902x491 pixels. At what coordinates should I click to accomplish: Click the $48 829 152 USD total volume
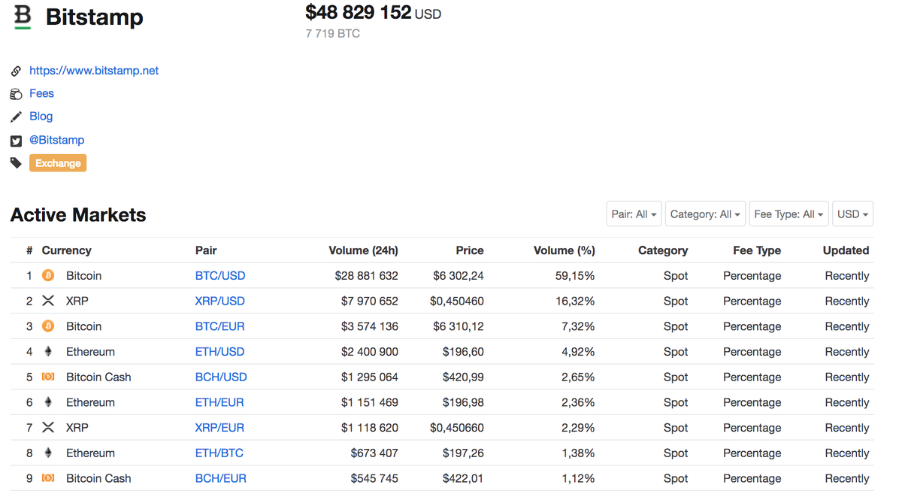(x=374, y=13)
